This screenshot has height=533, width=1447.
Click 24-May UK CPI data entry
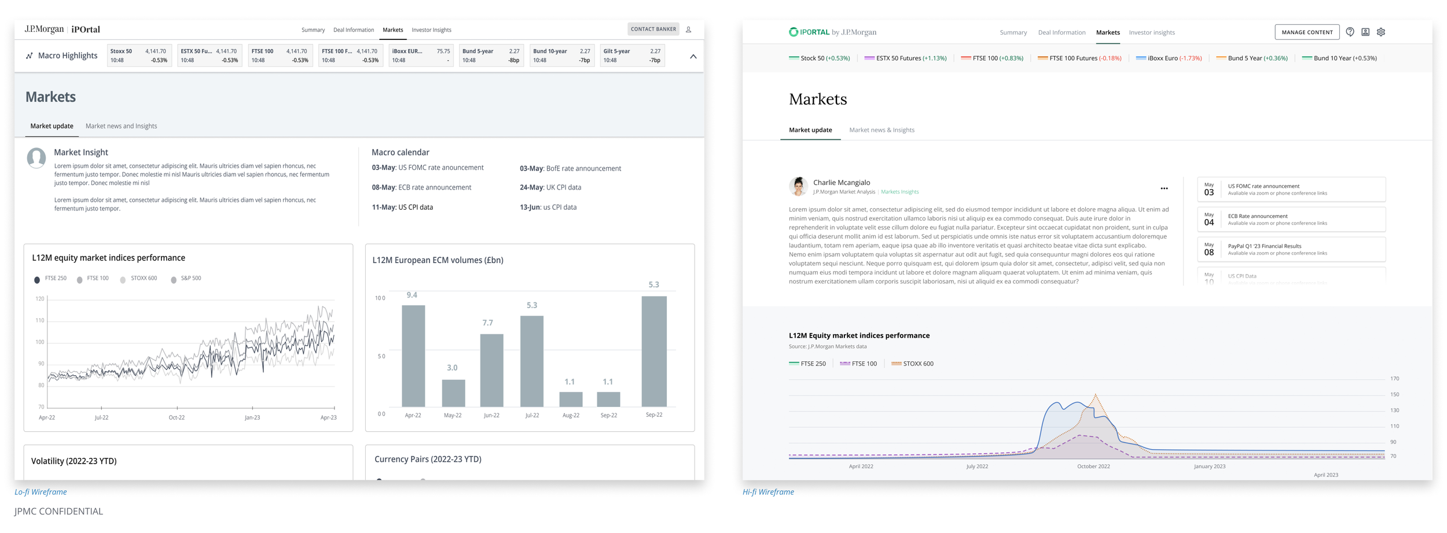(550, 188)
